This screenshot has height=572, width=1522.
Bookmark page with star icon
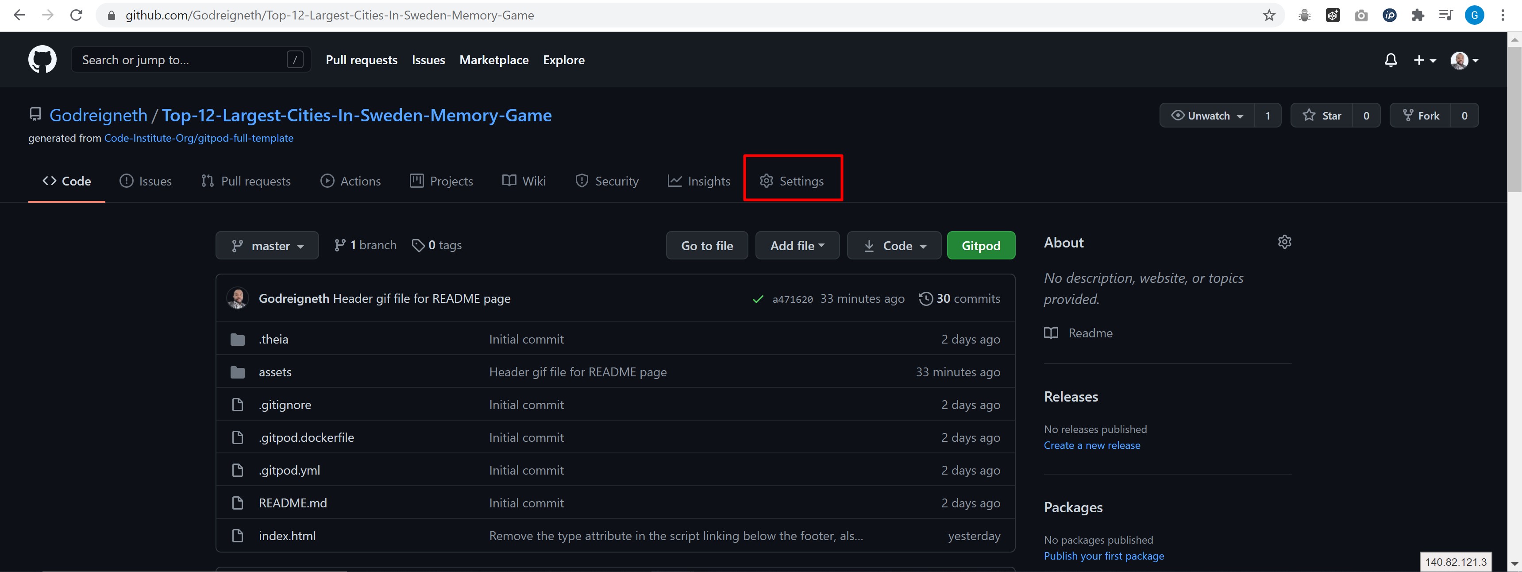(1268, 15)
